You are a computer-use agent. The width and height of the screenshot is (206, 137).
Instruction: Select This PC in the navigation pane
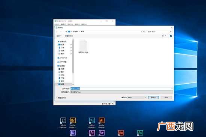click(x=61, y=66)
